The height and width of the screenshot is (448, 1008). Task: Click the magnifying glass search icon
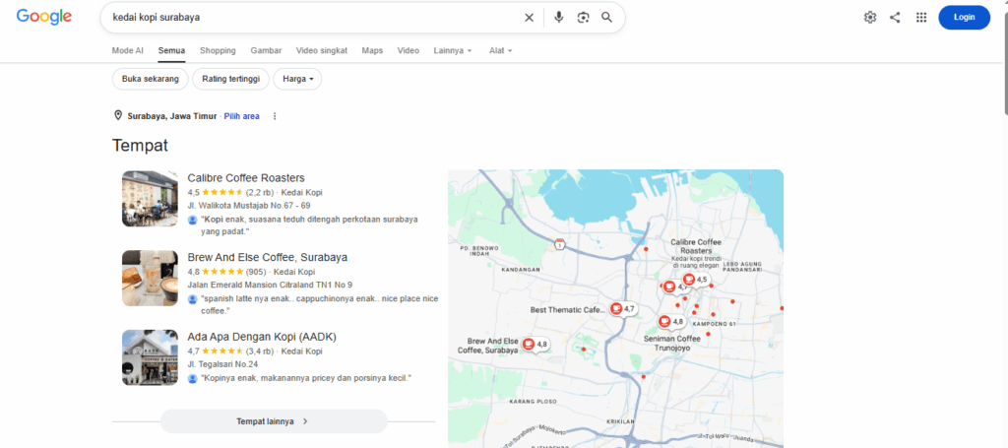[606, 18]
